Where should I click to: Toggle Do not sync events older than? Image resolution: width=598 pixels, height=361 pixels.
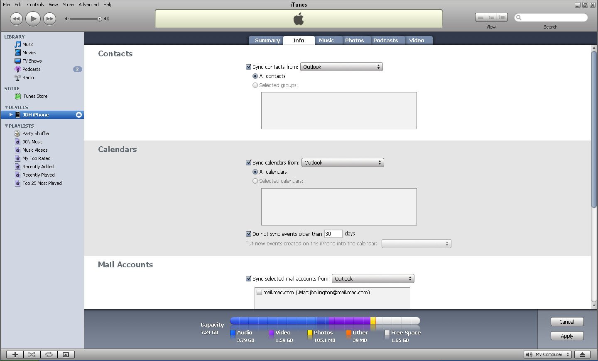[249, 234]
